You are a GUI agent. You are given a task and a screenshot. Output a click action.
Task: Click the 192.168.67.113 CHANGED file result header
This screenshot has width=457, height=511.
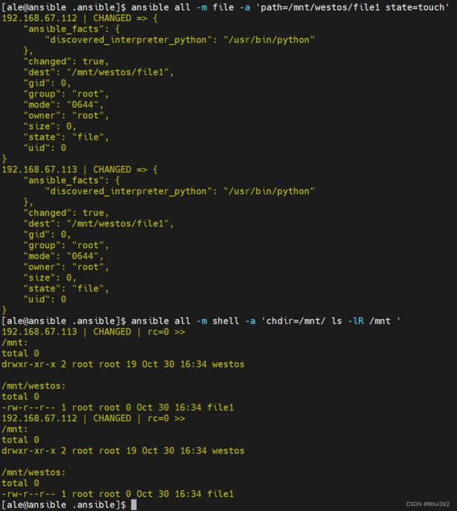(79, 169)
